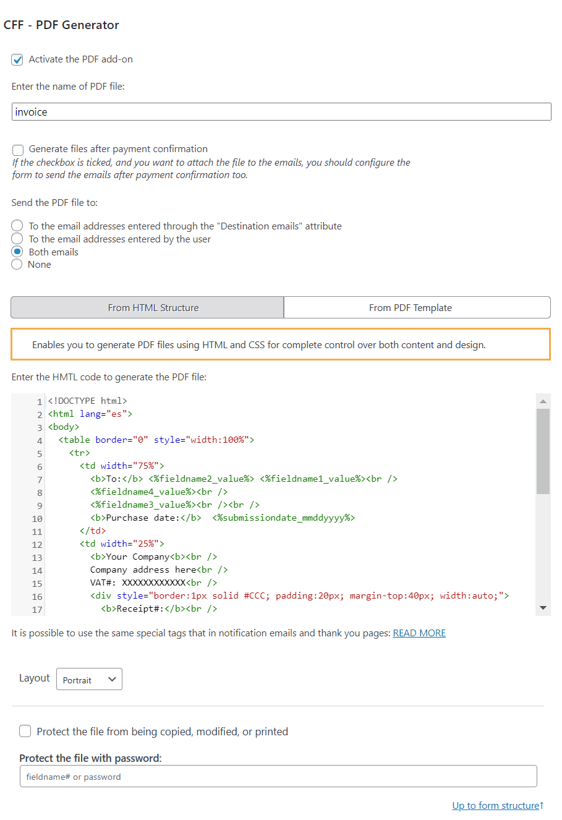Click the code editor scroll up arrow
The height and width of the screenshot is (820, 562).
point(543,401)
